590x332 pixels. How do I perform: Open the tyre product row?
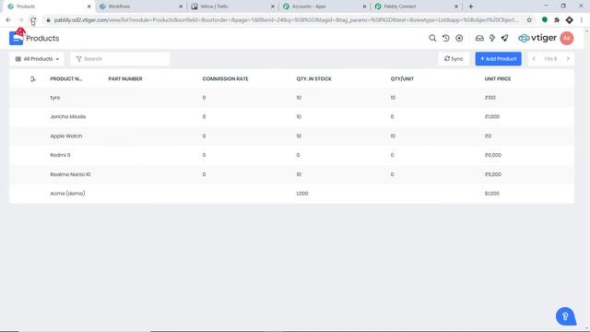tap(291, 98)
